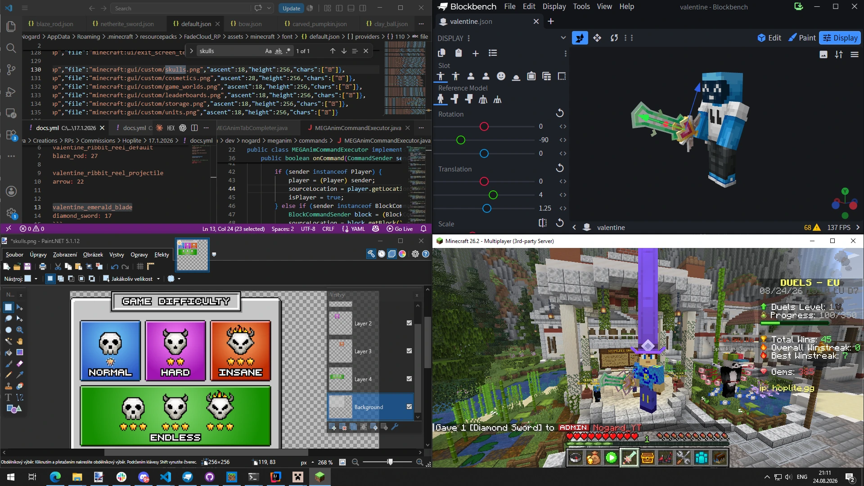Click the Update button in VS Code
This screenshot has height=486, width=864.
pos(291,8)
